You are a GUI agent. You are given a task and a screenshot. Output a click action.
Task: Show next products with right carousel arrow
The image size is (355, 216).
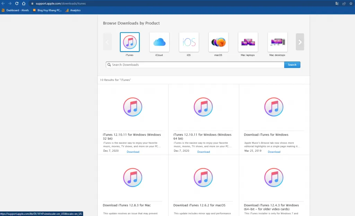point(300,42)
